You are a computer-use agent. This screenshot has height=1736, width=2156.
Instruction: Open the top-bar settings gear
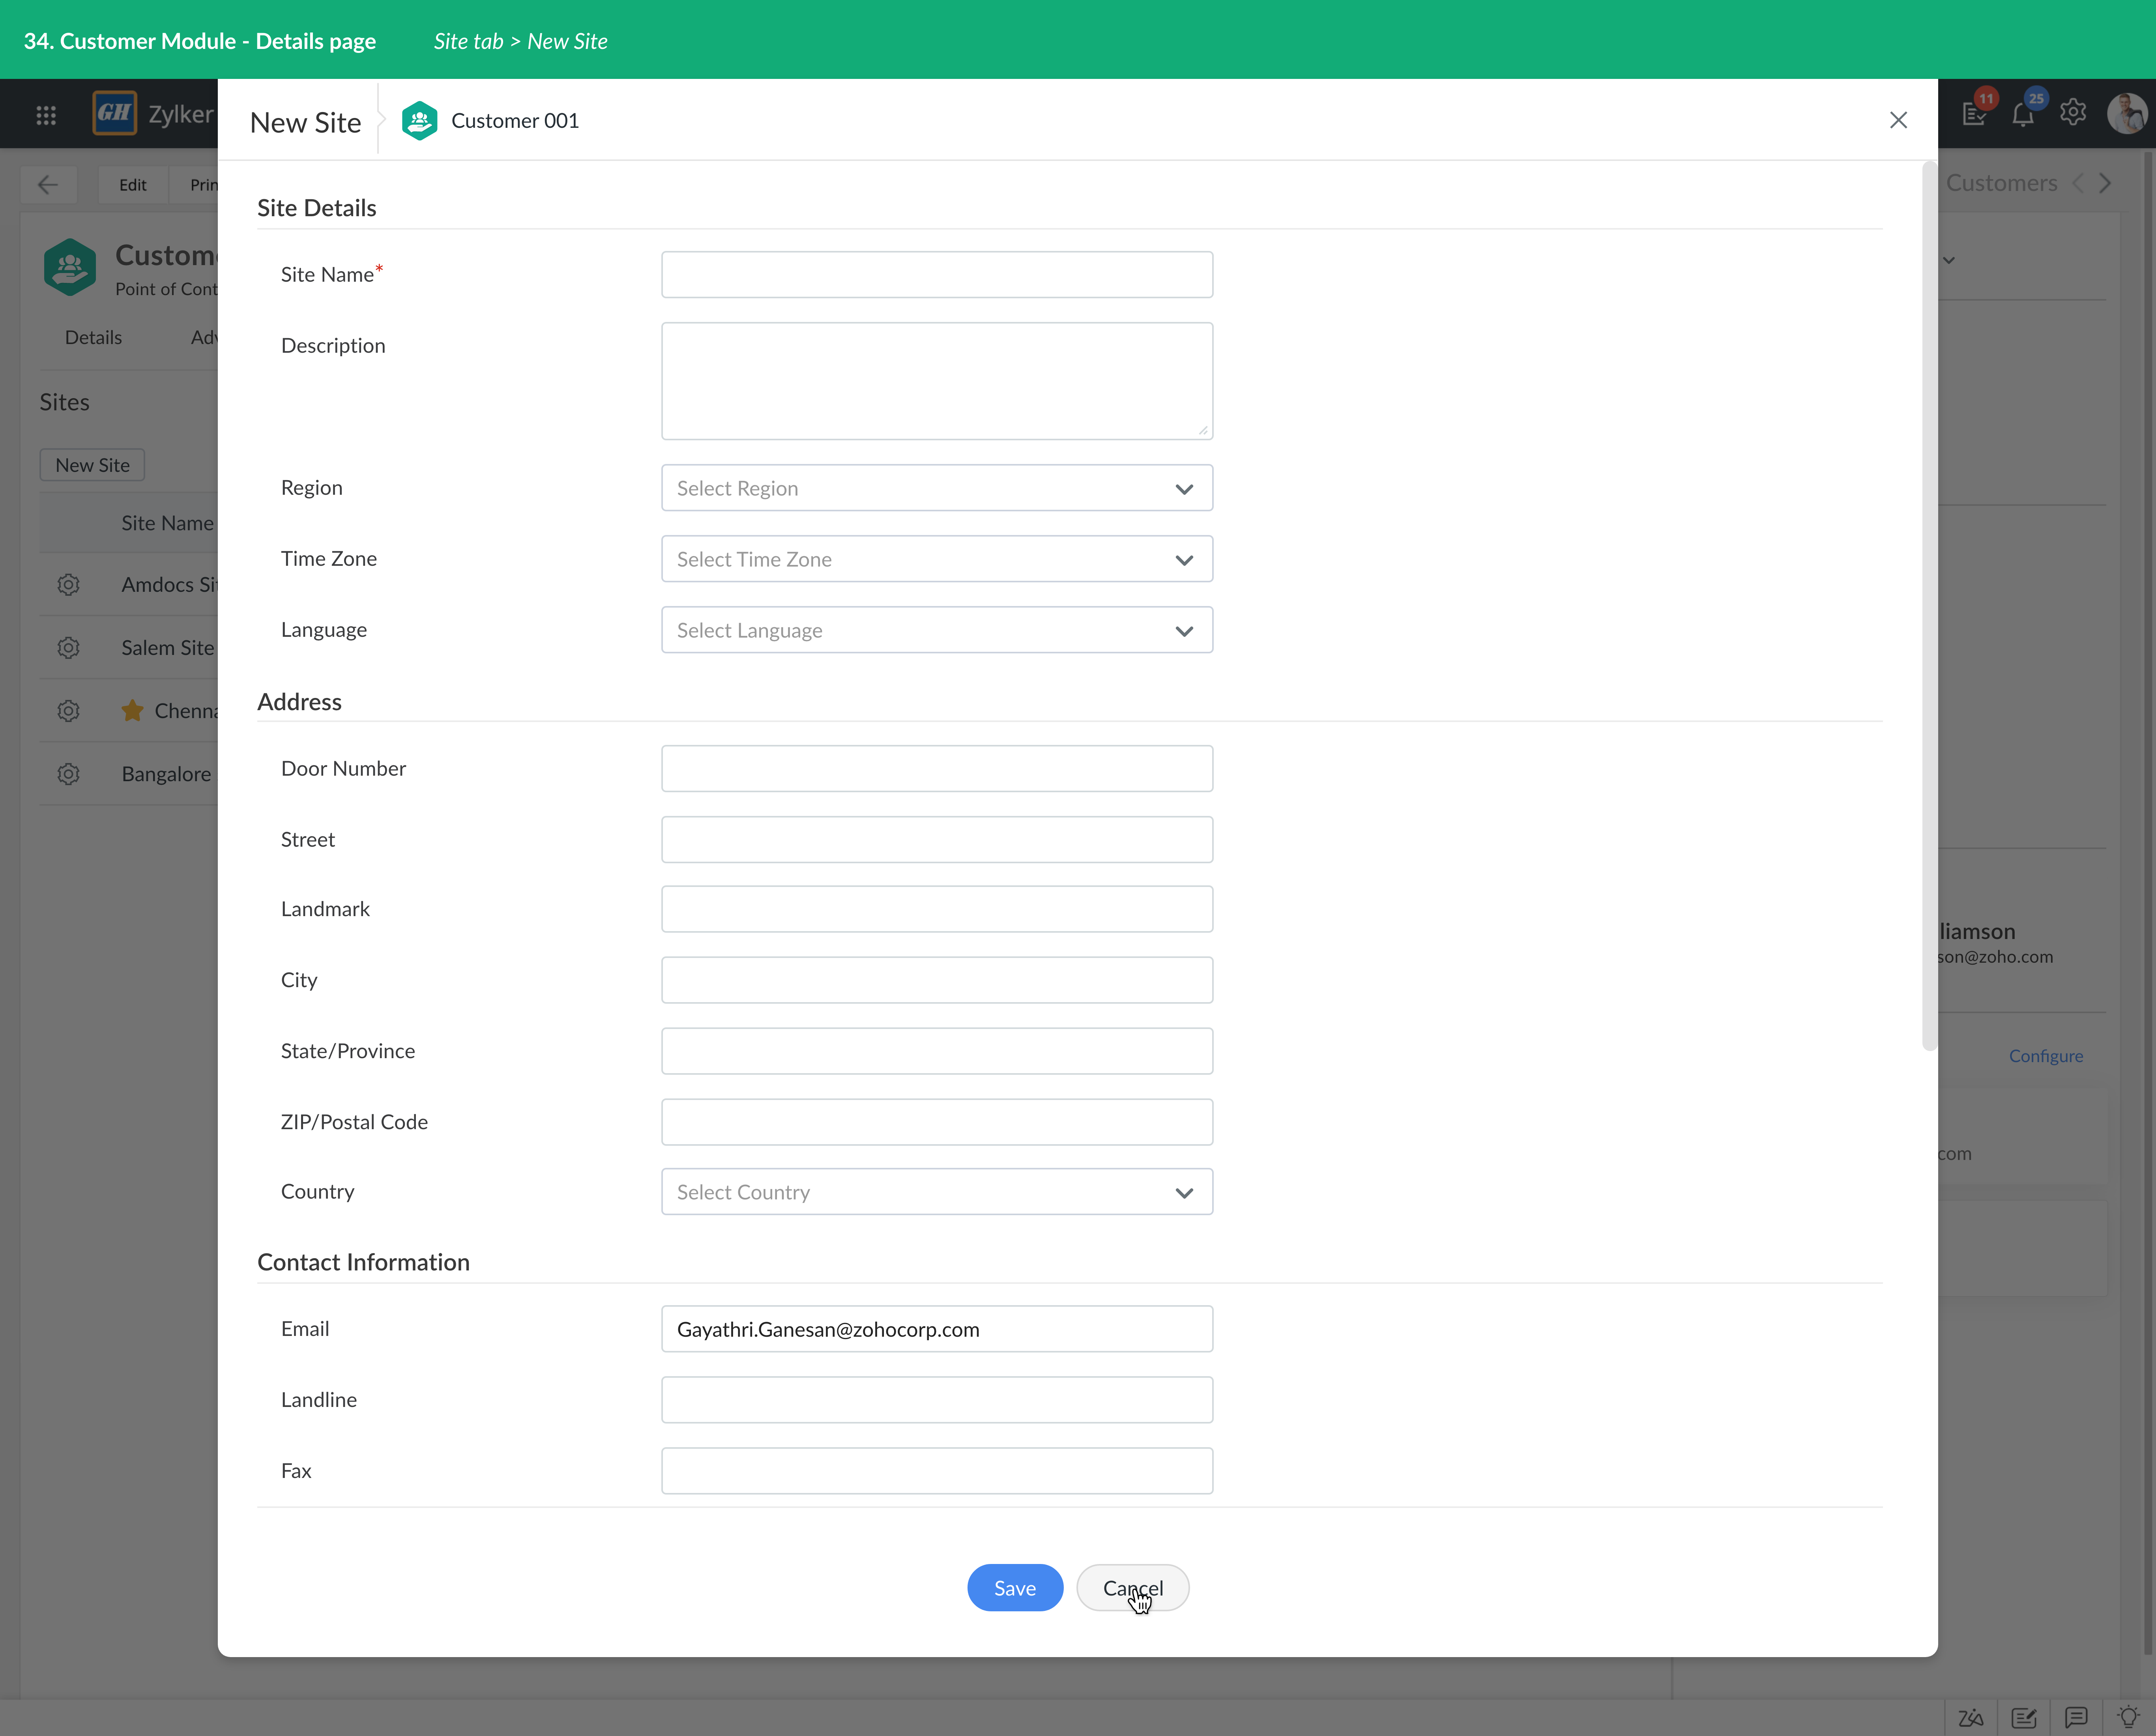[x=2073, y=112]
